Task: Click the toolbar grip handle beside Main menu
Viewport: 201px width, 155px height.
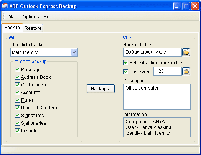Action: [x=4, y=17]
